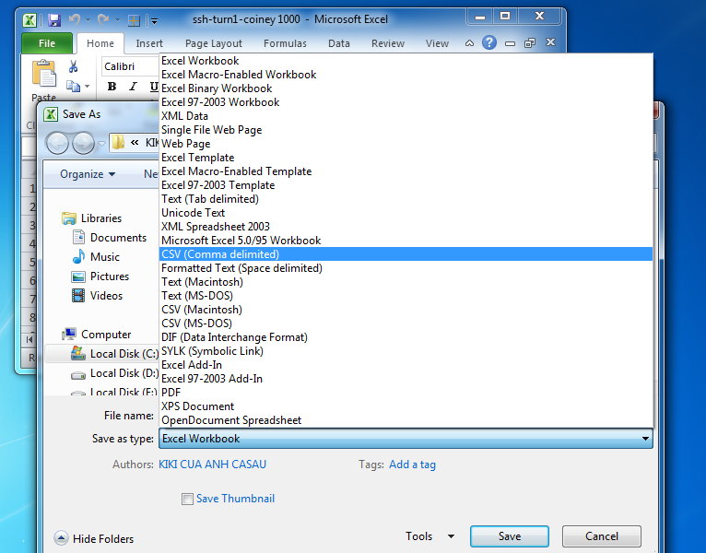Choose Single File Web Page type
This screenshot has width=706, height=553.
[x=406, y=130]
